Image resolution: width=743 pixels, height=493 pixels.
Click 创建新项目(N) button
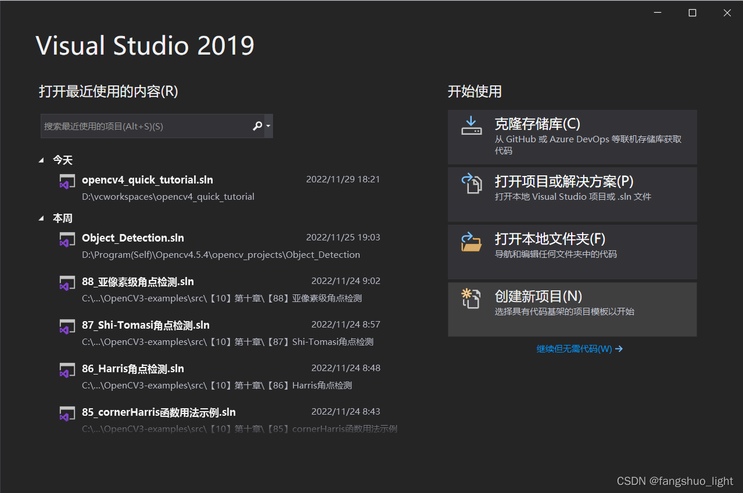572,310
